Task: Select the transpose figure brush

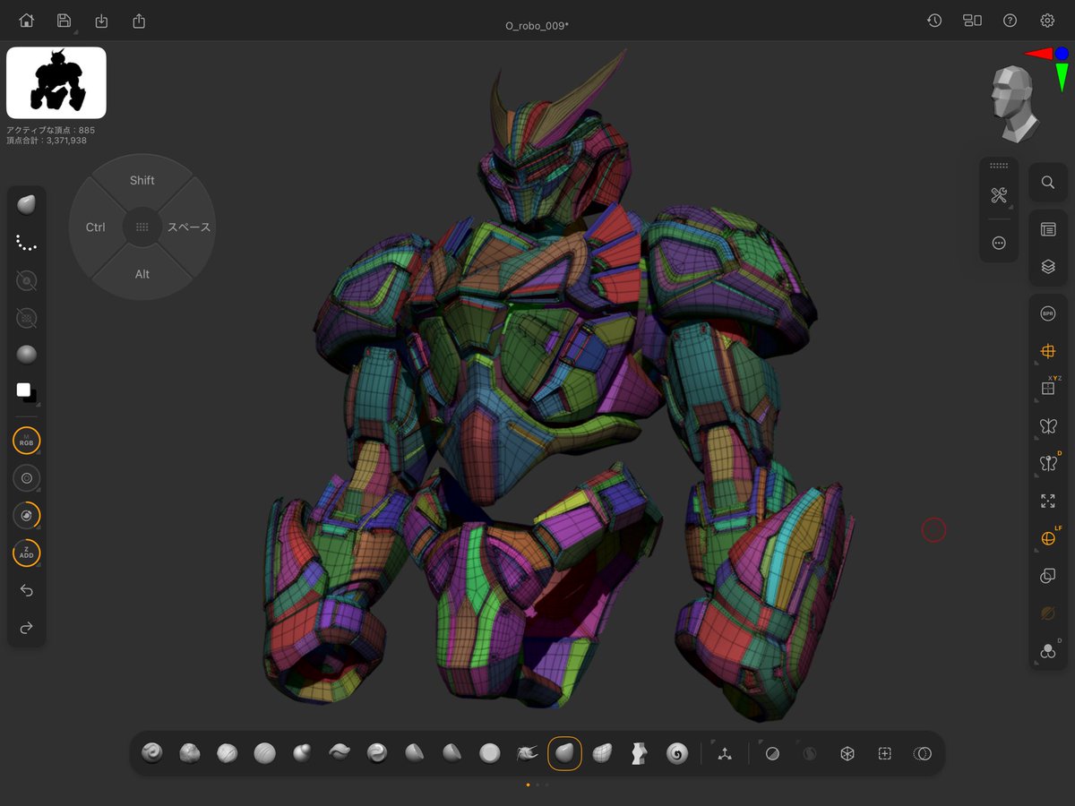Action: tap(639, 753)
